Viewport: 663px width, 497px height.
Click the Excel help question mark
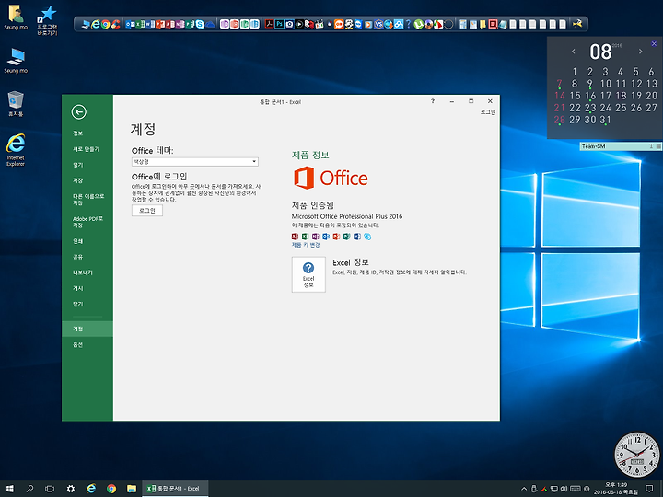point(433,101)
